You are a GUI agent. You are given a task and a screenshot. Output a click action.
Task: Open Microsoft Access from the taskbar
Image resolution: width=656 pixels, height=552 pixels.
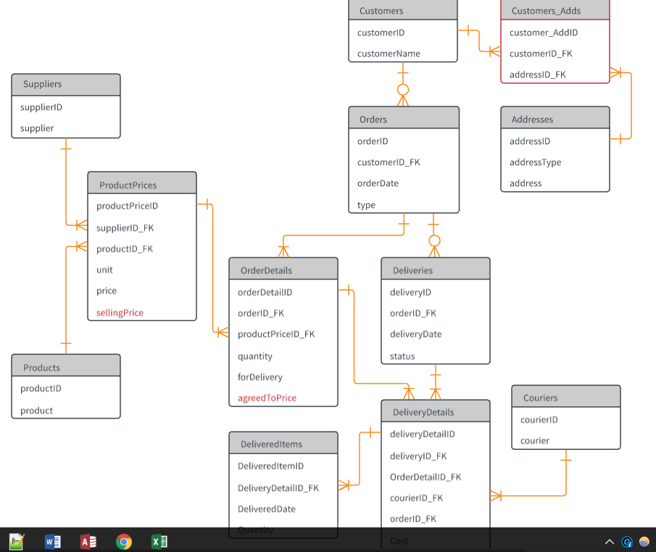pos(88,542)
